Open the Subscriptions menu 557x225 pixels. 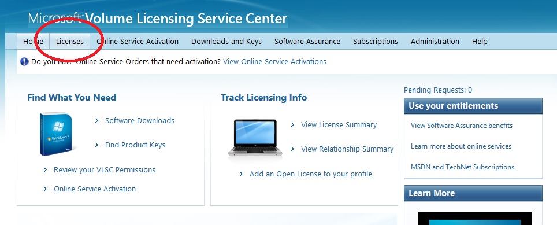tap(376, 42)
